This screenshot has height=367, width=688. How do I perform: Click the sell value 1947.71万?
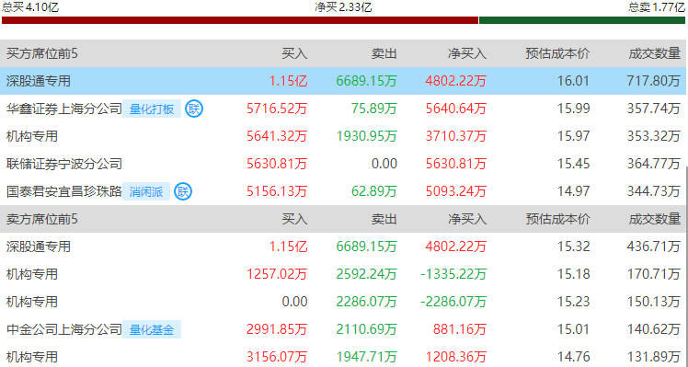click(x=367, y=357)
